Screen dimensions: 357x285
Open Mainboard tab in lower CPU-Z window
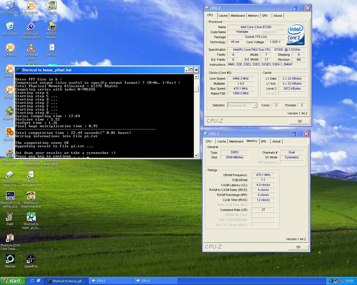tap(236, 141)
